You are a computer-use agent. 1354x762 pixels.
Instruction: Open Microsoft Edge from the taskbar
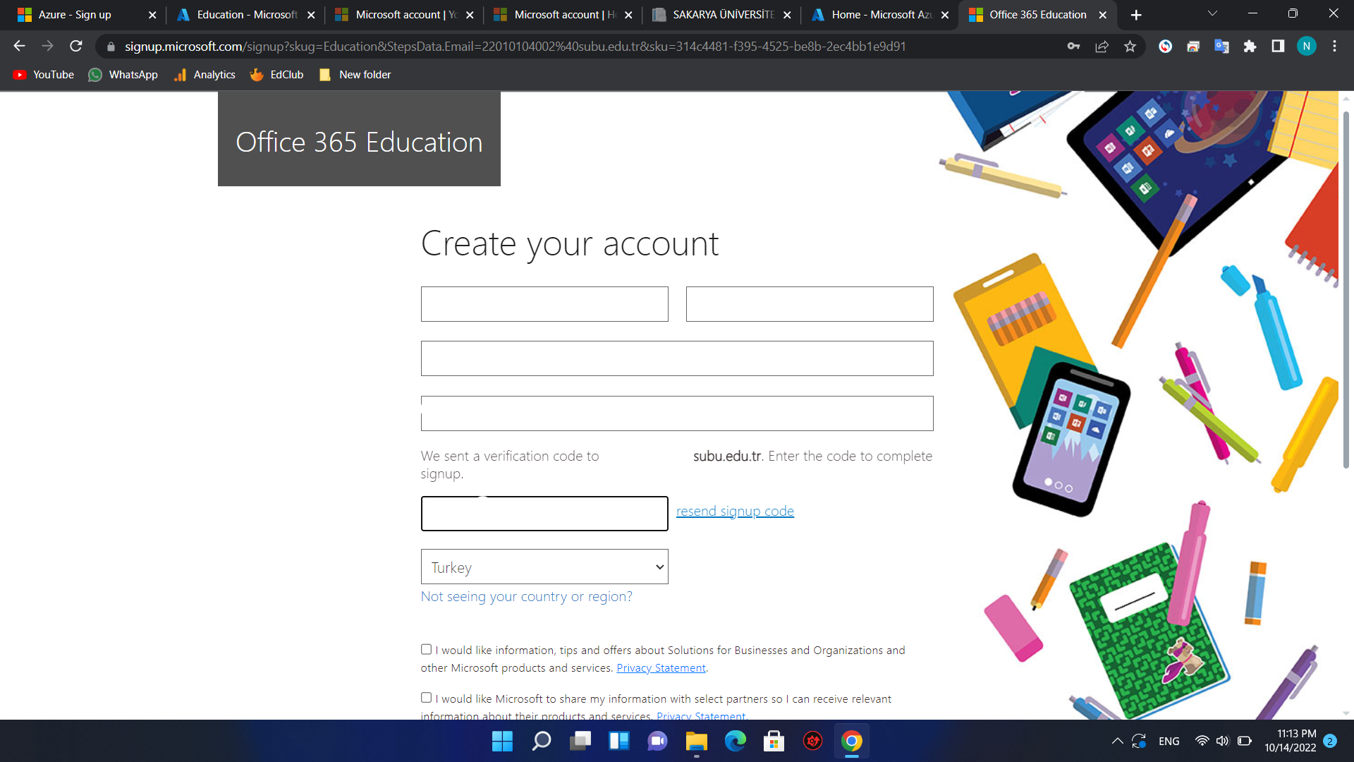tap(735, 741)
